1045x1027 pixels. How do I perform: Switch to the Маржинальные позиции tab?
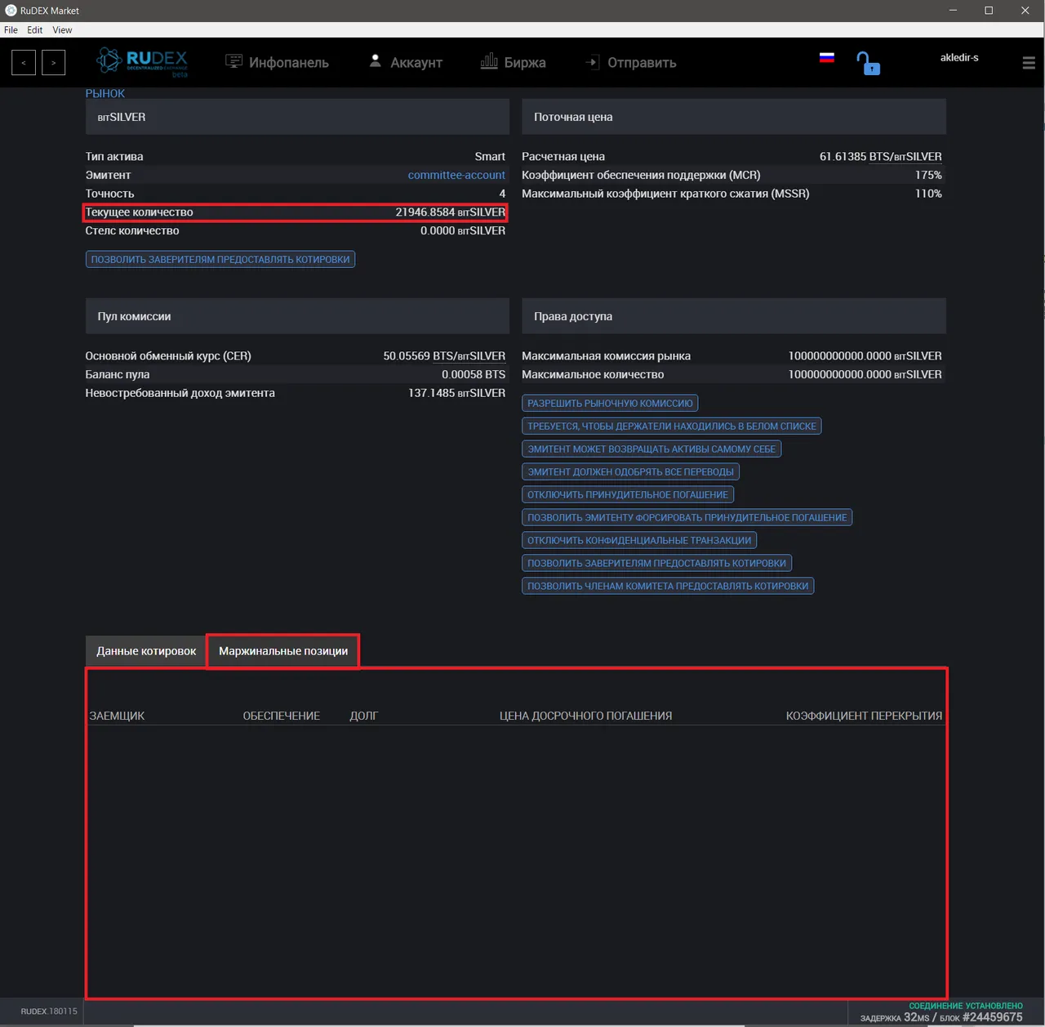(x=283, y=651)
